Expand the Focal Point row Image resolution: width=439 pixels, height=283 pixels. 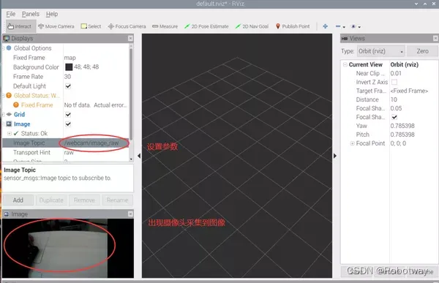coord(352,143)
